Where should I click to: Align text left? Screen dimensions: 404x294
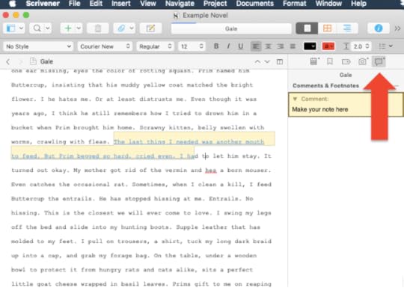coord(256,46)
